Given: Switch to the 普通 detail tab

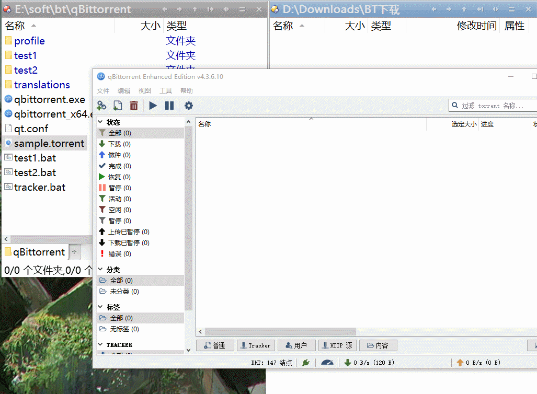Looking at the screenshot, I should tap(215, 345).
